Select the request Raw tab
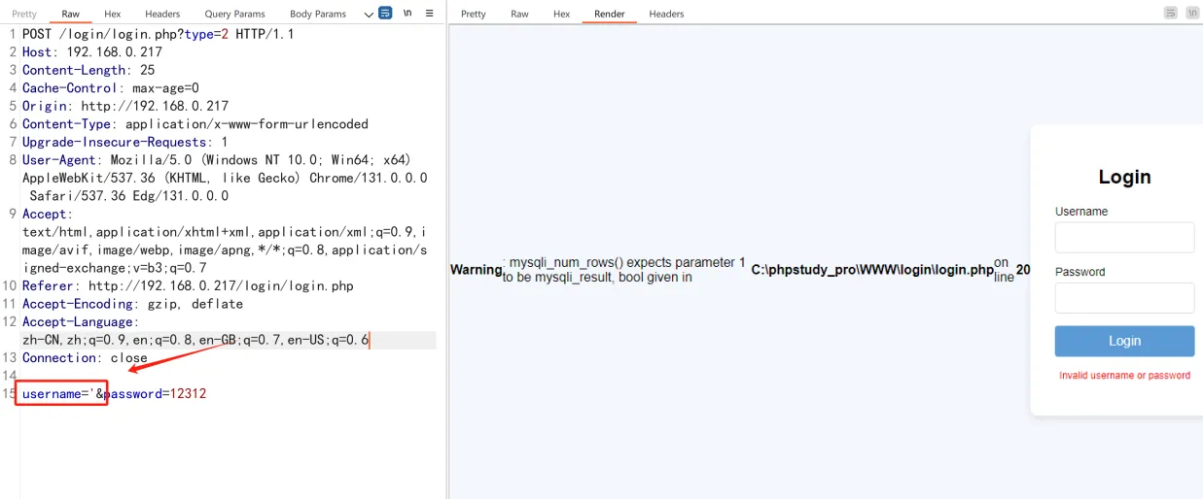The height and width of the screenshot is (499, 1203). tap(71, 15)
